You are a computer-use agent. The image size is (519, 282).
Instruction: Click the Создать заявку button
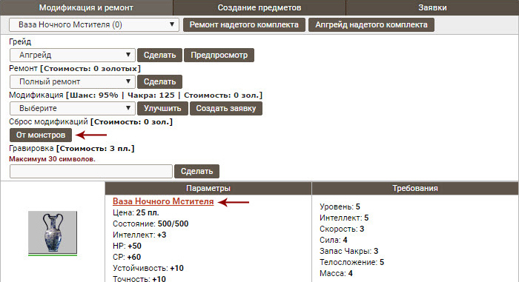point(226,109)
